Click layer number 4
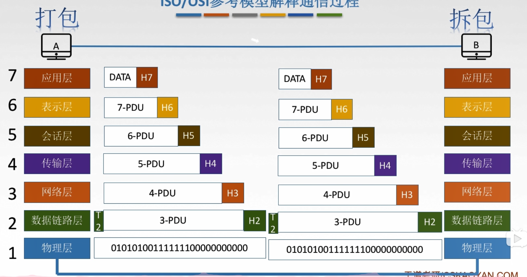527x277 pixels. coord(12,164)
